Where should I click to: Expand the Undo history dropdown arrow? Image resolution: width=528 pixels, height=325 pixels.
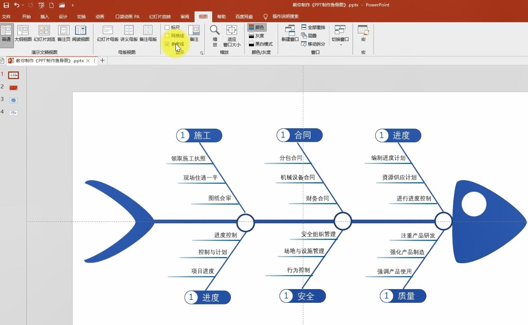click(23, 5)
